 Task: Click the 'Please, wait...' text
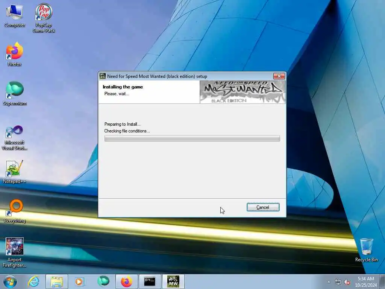coord(117,94)
